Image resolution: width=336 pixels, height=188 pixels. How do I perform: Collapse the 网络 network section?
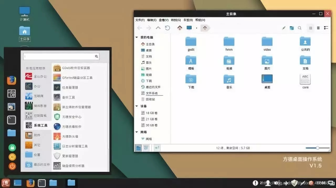pos(136,132)
